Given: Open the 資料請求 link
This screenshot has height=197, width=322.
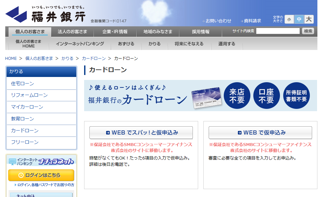Looking at the screenshot, I should [x=251, y=21].
